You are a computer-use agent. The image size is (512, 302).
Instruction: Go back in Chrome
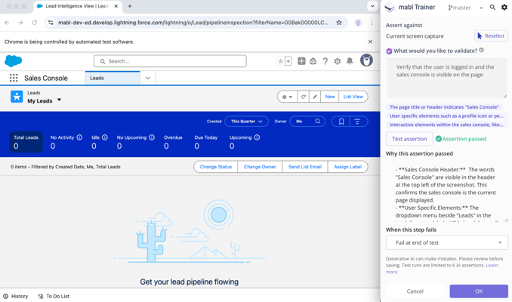[8, 23]
